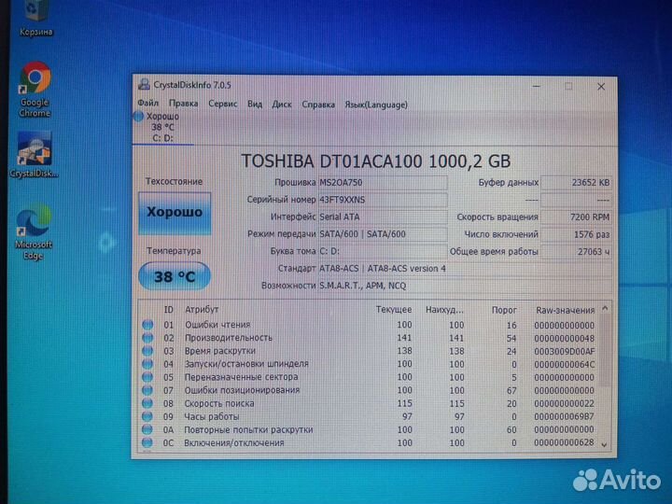Select the Ошибки чтения attribute row
The width and height of the screenshot is (672, 504).
[369, 325]
